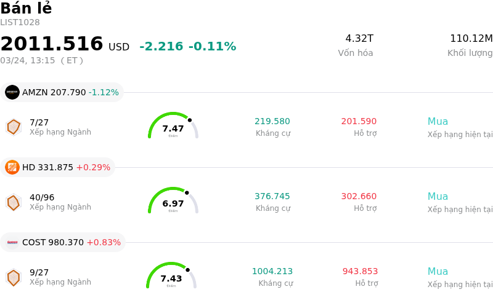Click HD industry rank badge icon
The image size is (493, 300).
click(14, 202)
